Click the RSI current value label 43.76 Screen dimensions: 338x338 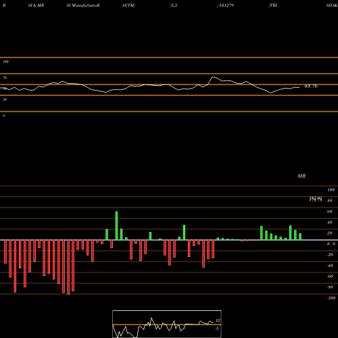click(311, 86)
